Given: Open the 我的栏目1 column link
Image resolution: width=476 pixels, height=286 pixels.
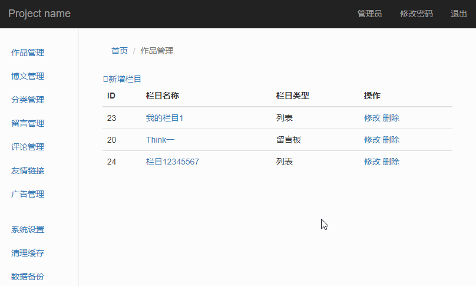Looking at the screenshot, I should 164,118.
